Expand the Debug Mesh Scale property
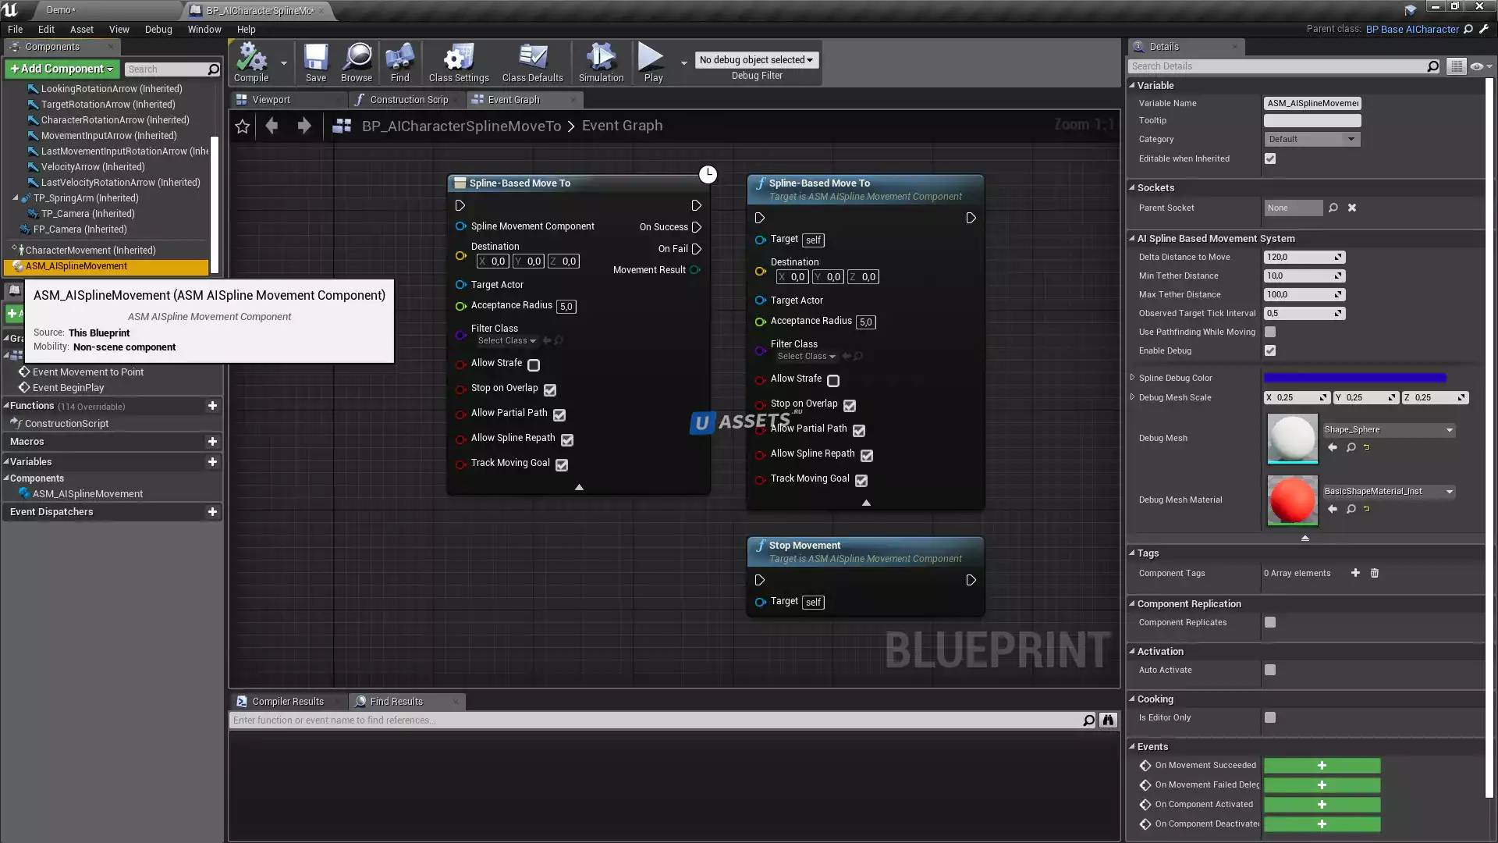Image resolution: width=1498 pixels, height=843 pixels. [x=1132, y=397]
